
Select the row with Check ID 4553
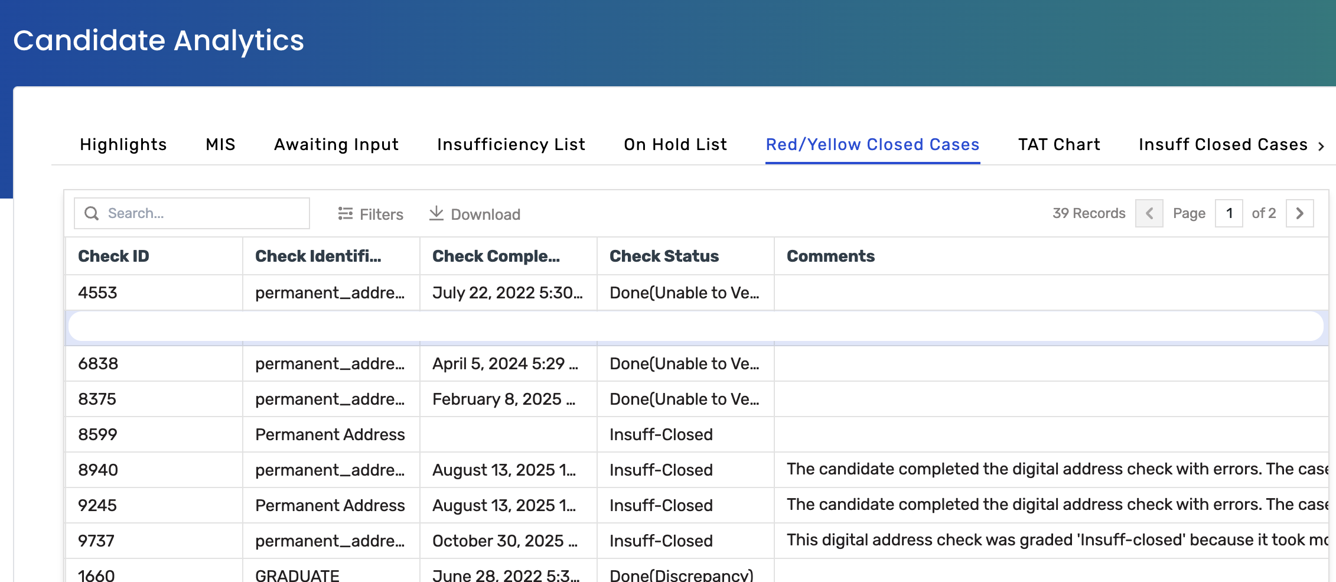tap(98, 293)
